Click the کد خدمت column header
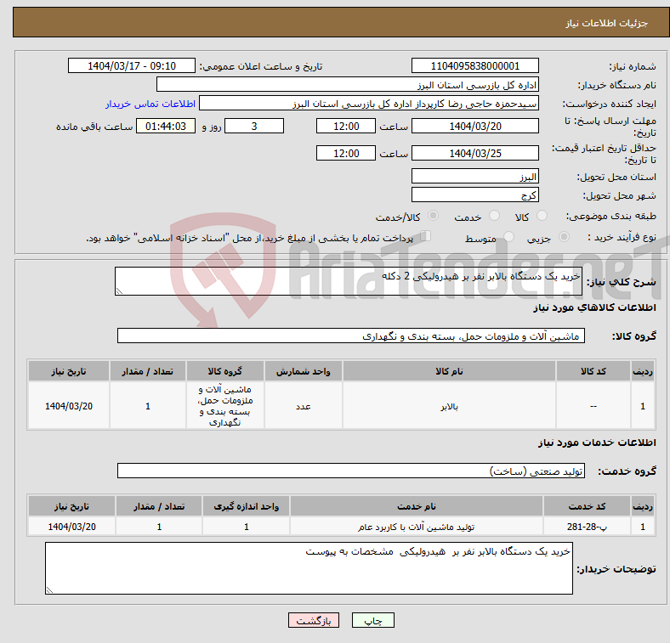The width and height of the screenshot is (670, 643). (587, 506)
